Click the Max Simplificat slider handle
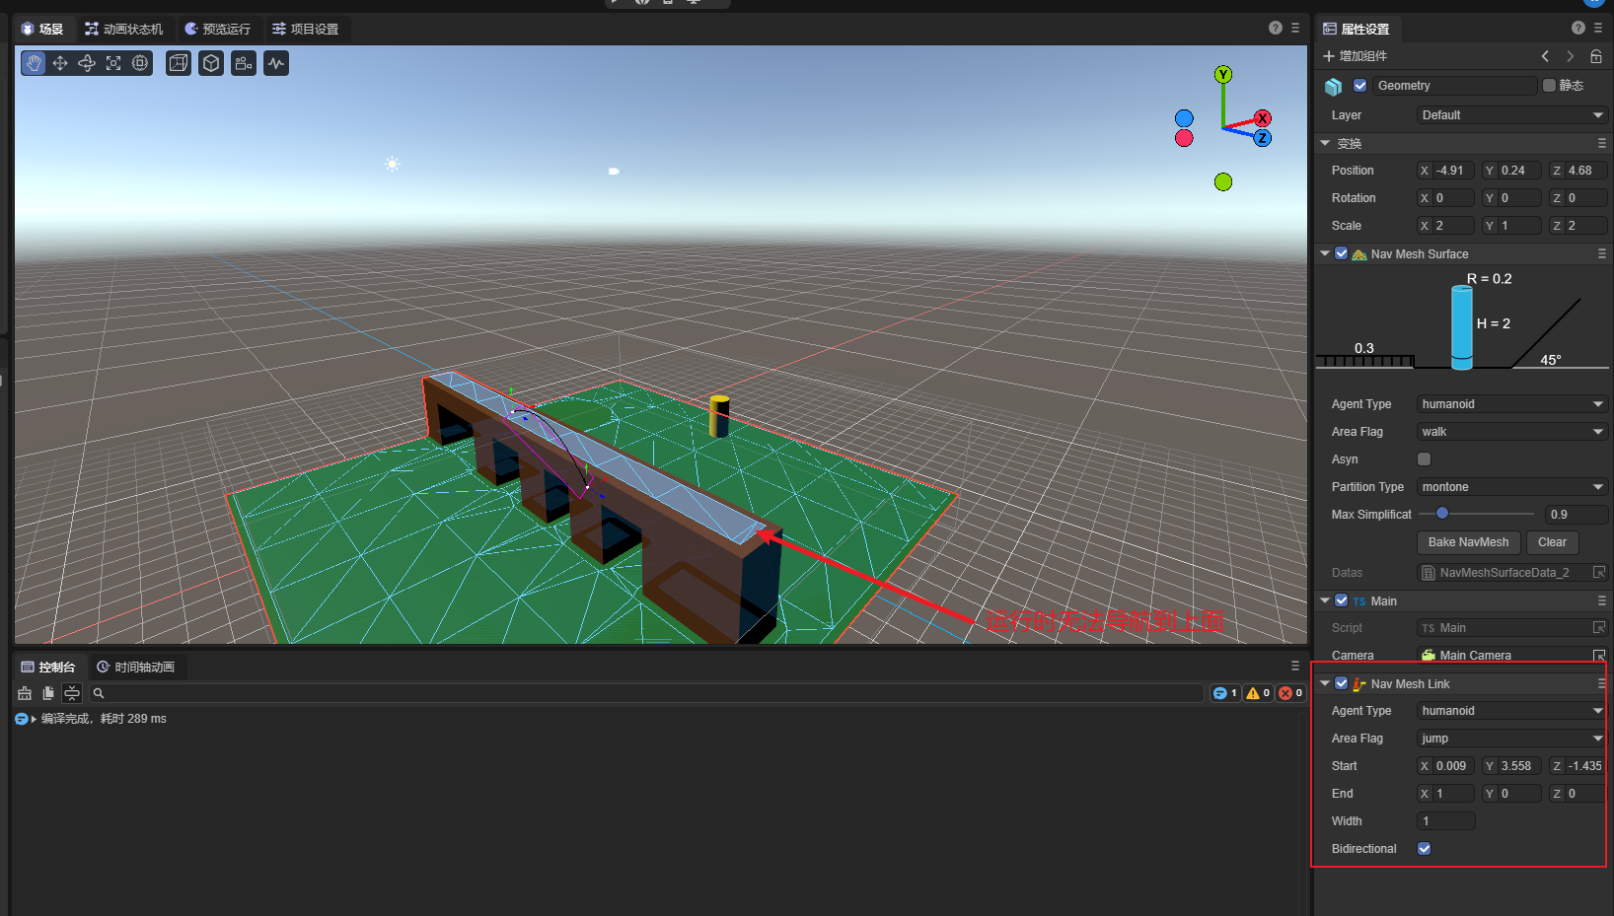 click(x=1442, y=514)
